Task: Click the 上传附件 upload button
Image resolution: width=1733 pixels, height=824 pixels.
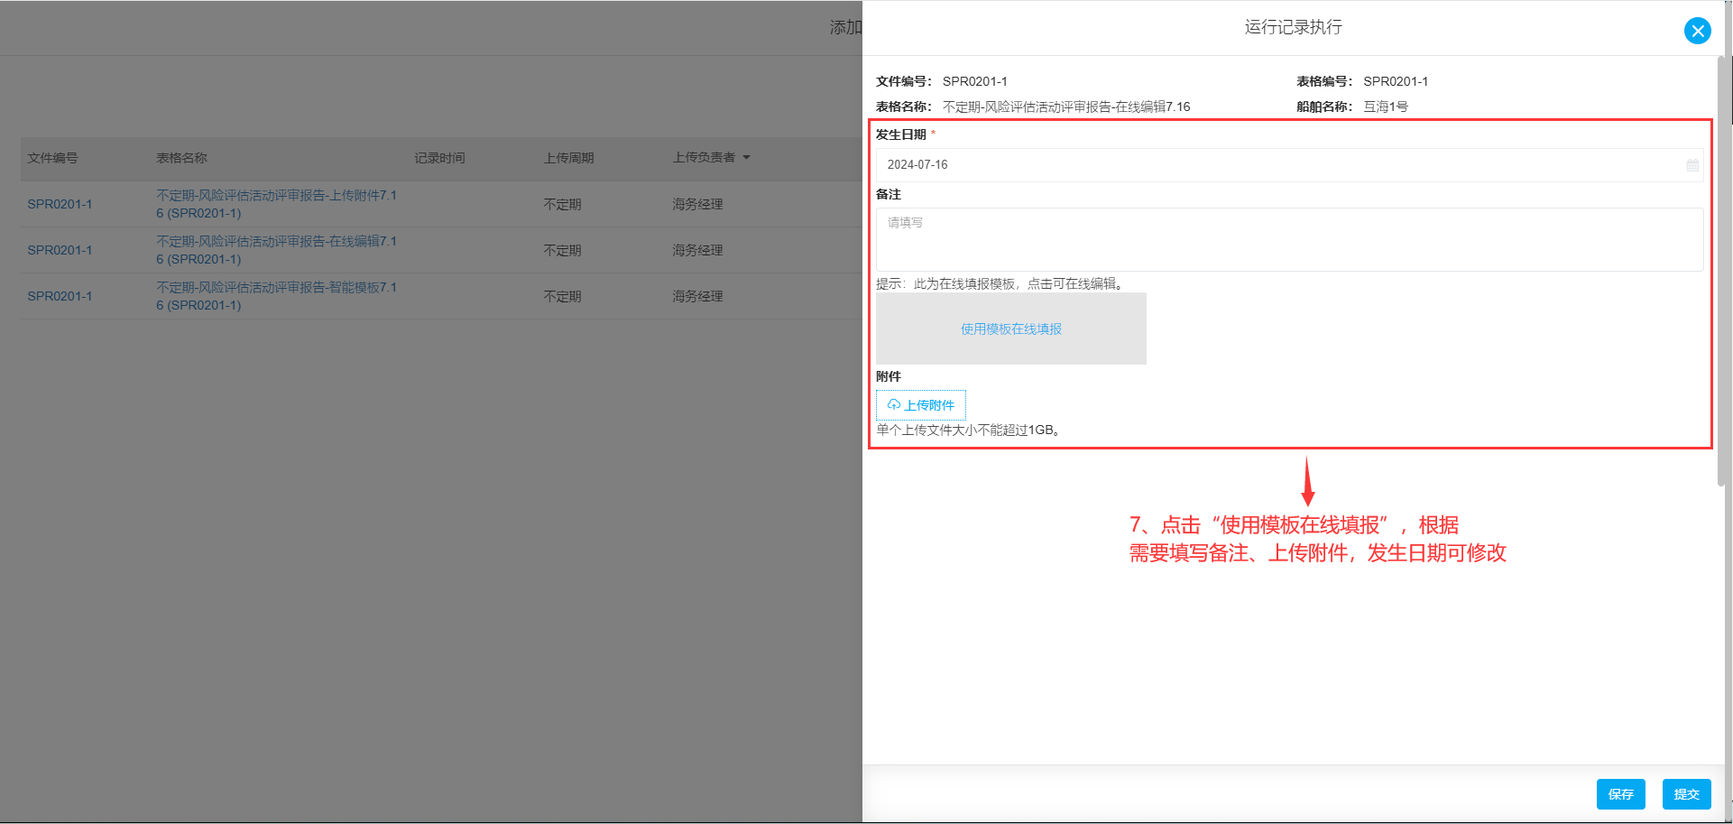Action: coord(921,405)
